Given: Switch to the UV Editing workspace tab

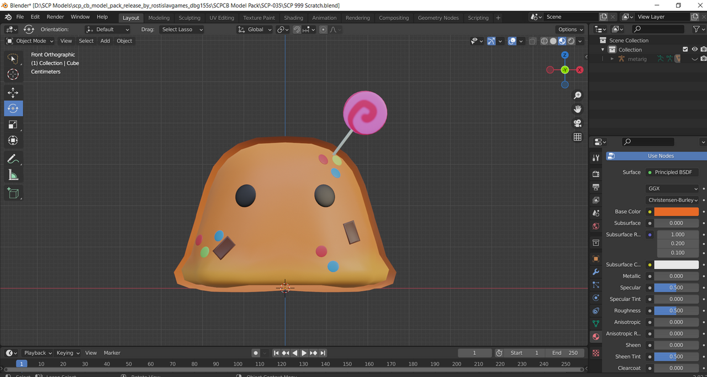Looking at the screenshot, I should [221, 18].
